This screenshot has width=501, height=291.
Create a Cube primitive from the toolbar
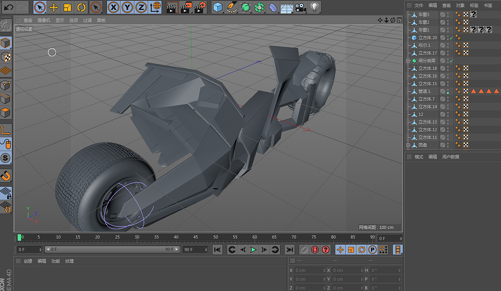[x=218, y=7]
